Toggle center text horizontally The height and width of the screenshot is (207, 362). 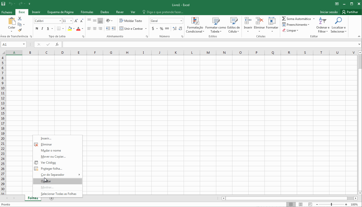94,28
